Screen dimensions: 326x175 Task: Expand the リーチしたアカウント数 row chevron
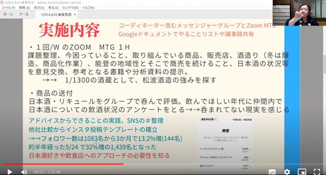(x=251, y=150)
